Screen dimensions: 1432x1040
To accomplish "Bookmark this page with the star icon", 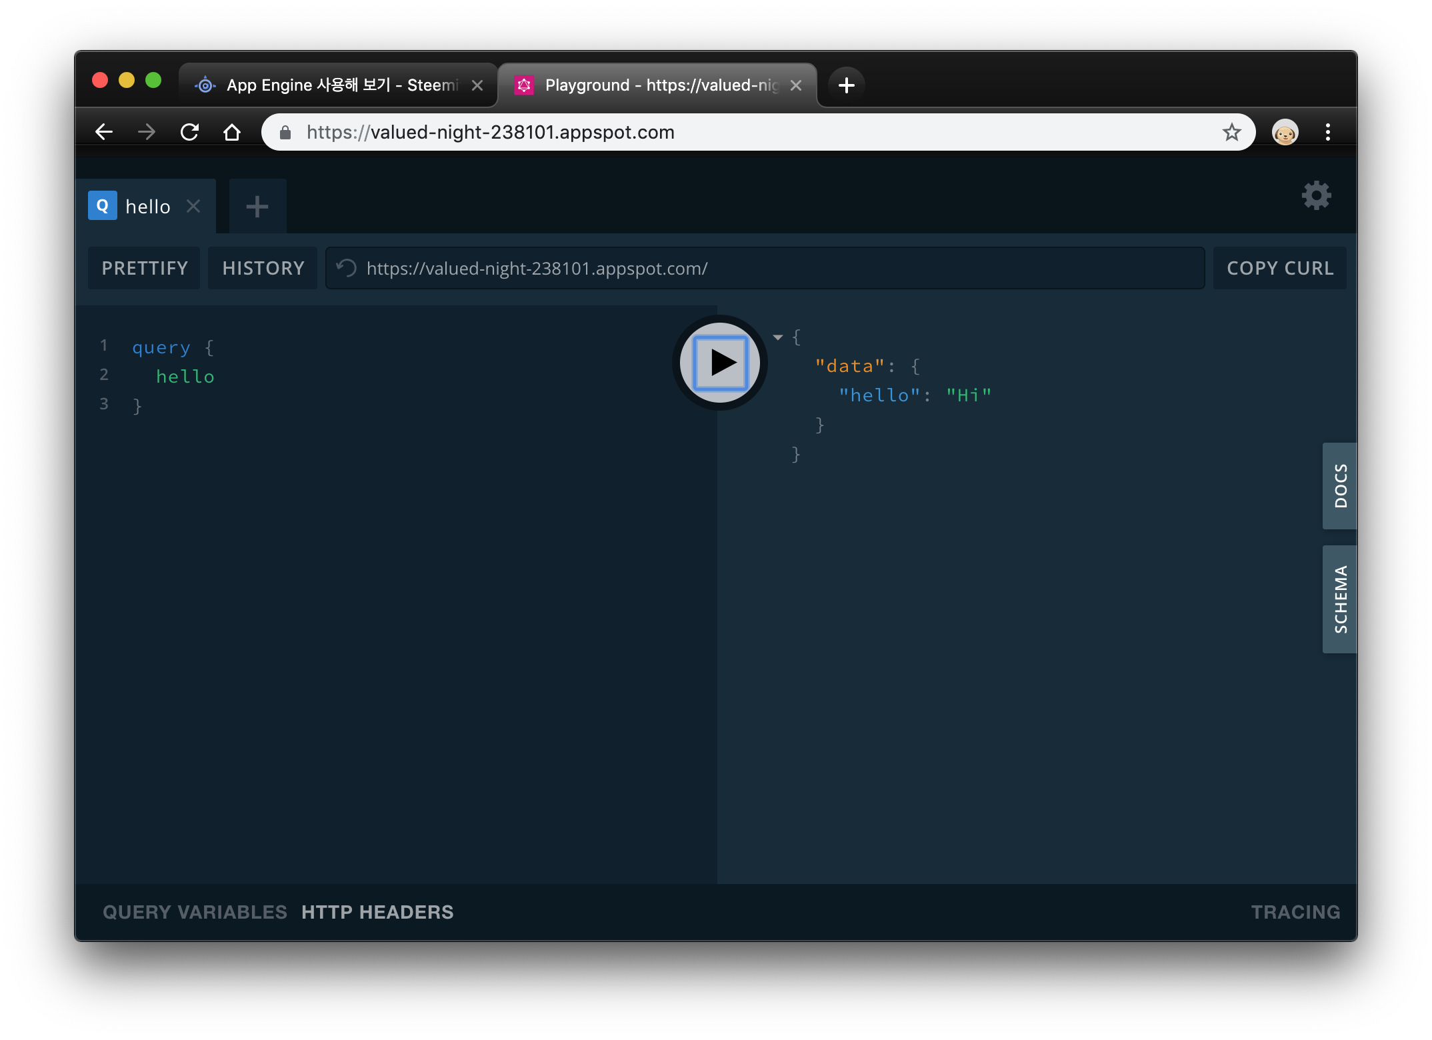I will tap(1231, 132).
